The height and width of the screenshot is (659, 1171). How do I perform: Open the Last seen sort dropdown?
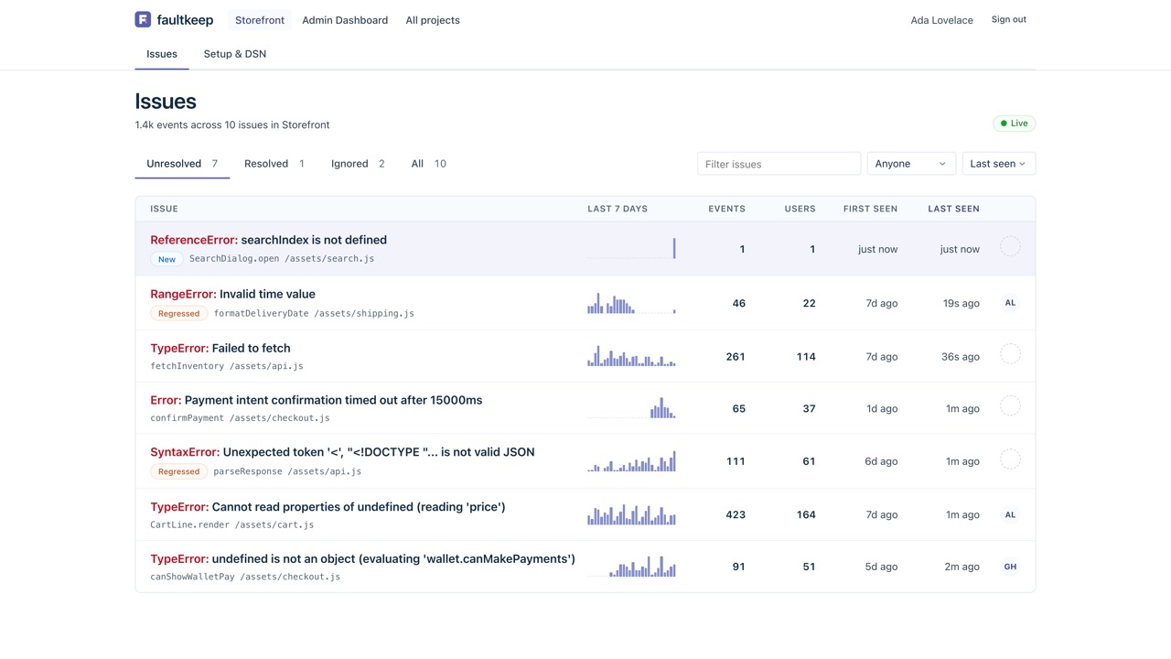click(999, 164)
